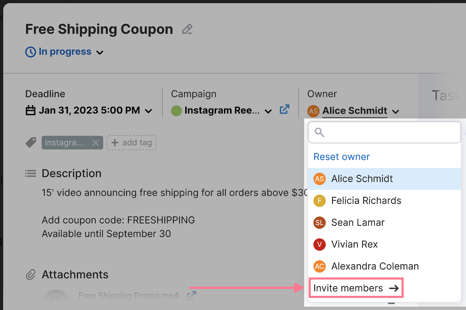Click the tag label icon
This screenshot has width=466, height=310.
click(x=31, y=142)
